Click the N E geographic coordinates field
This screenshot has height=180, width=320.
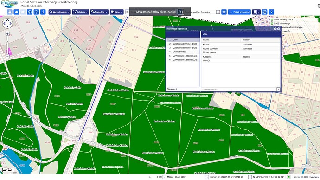(x=269, y=177)
